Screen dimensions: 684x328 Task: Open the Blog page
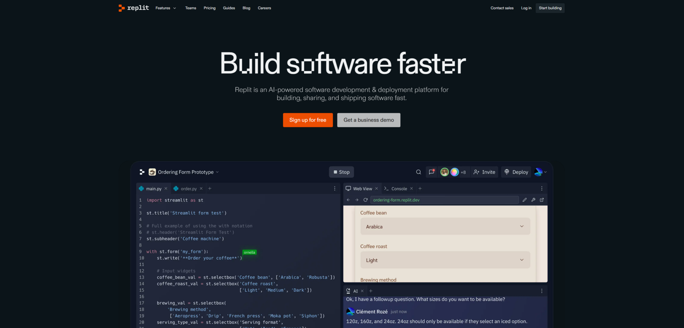246,8
